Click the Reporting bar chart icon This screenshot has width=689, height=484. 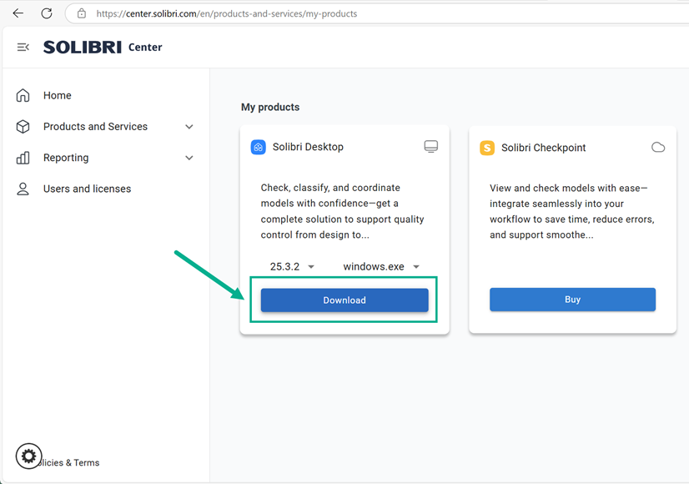tap(23, 158)
